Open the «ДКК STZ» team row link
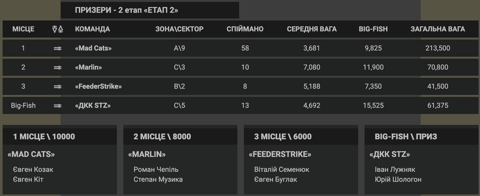The image size is (480, 196). coord(93,106)
